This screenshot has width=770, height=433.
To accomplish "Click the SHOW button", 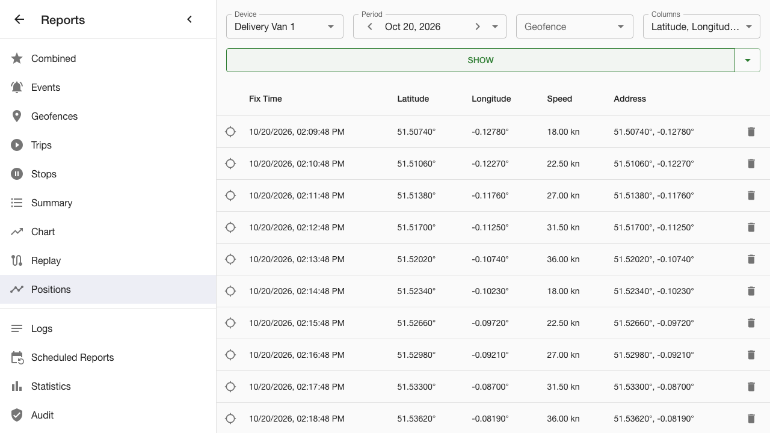I will tap(481, 60).
